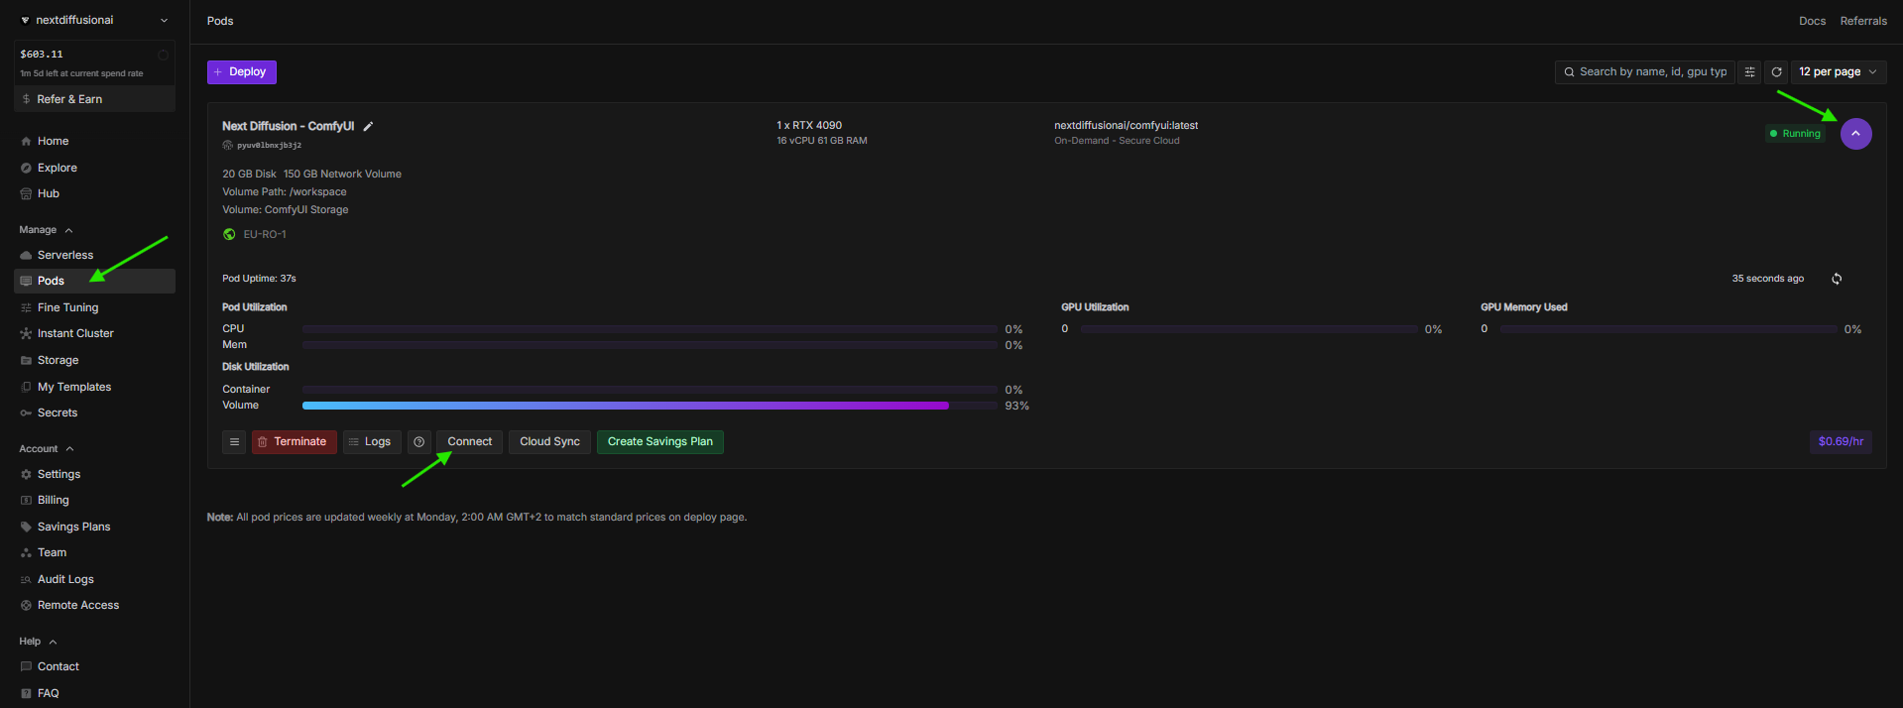Viewport: 1903px width, 708px height.
Task: Open the Docs link
Action: tap(1813, 21)
